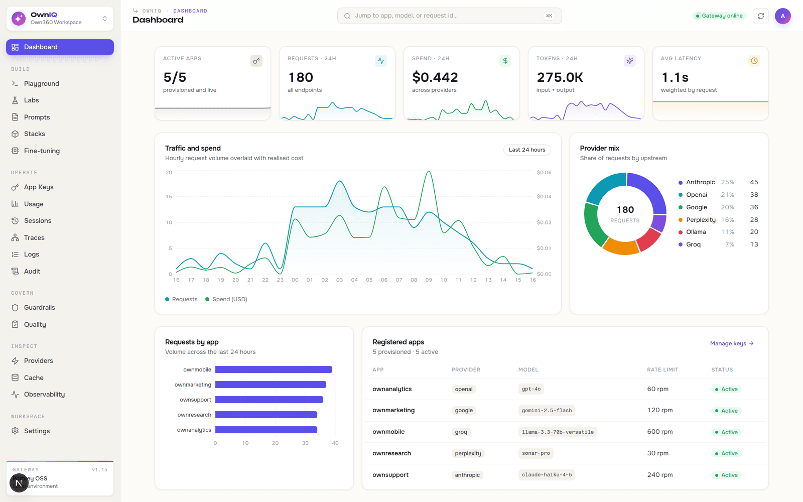Select the ownanalytics row app name
This screenshot has height=502, width=803.
[x=392, y=389]
